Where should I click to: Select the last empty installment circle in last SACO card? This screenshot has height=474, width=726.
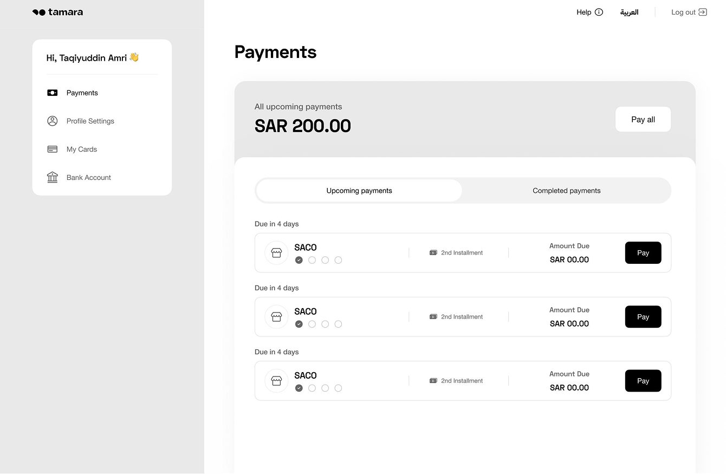(338, 388)
